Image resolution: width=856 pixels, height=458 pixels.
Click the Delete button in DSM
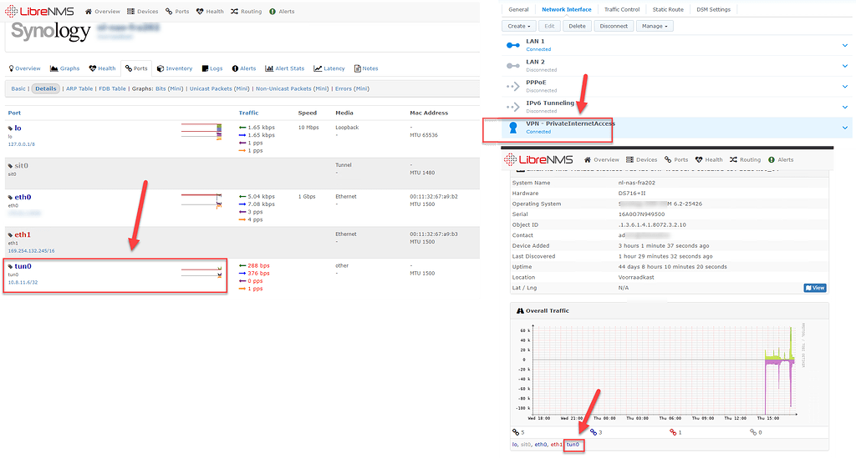[x=577, y=26]
